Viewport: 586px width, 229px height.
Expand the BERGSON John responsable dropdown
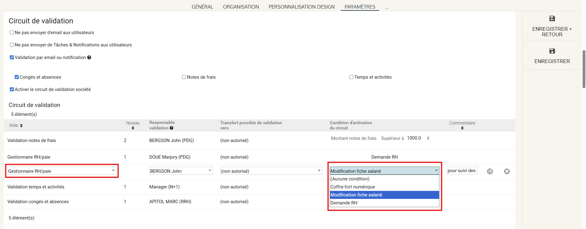point(181,171)
